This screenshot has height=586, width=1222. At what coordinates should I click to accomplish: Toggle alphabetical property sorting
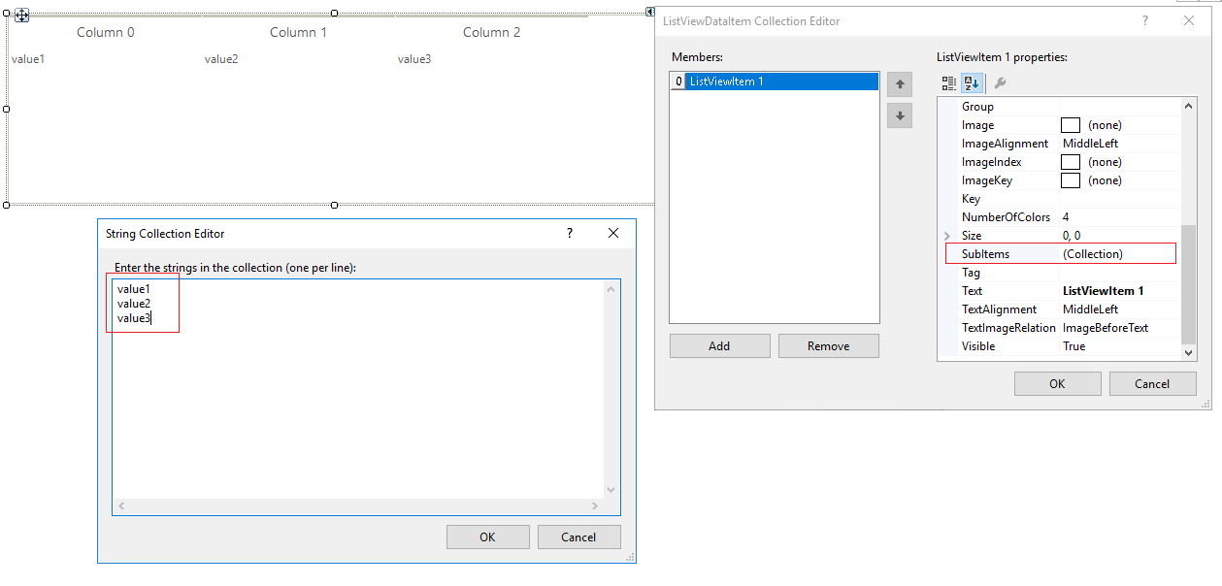pyautogui.click(x=972, y=82)
